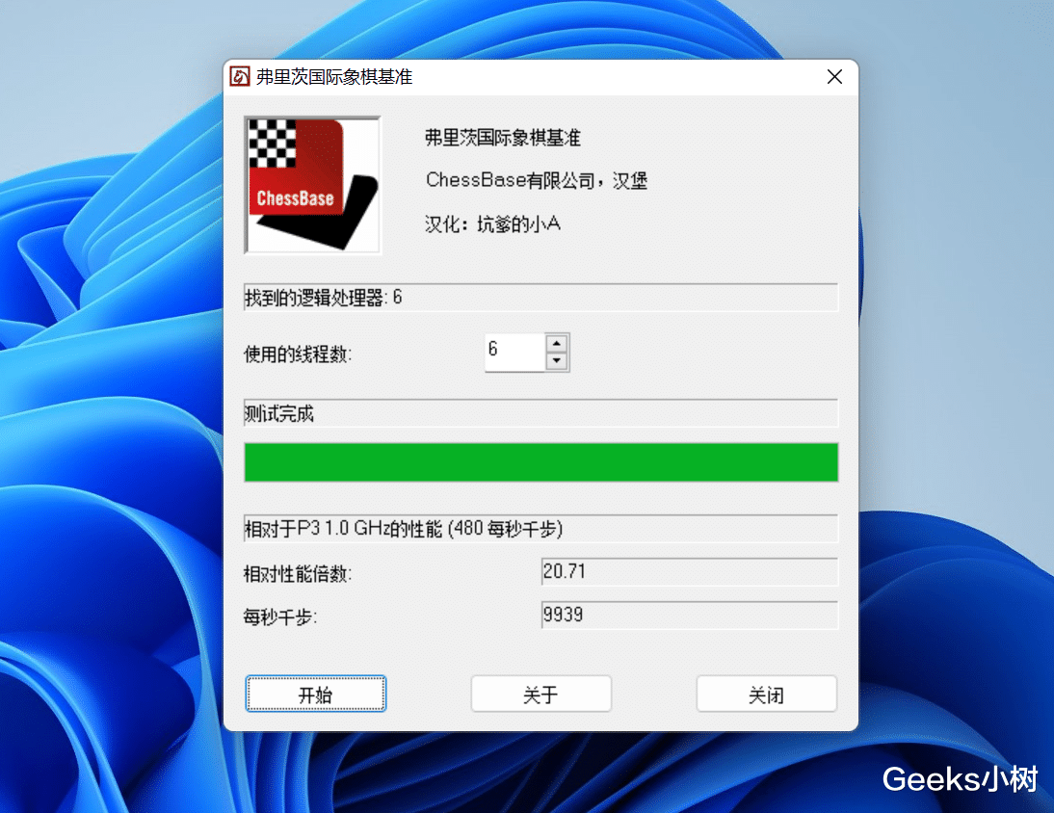Dismiss the dialog using the X close control
Viewport: 1054px width, 813px height.
point(834,76)
